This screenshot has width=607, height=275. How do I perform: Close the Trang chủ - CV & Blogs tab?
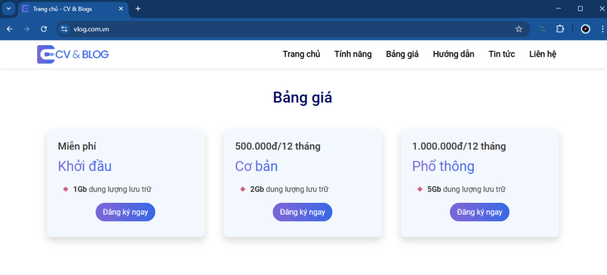(x=121, y=8)
